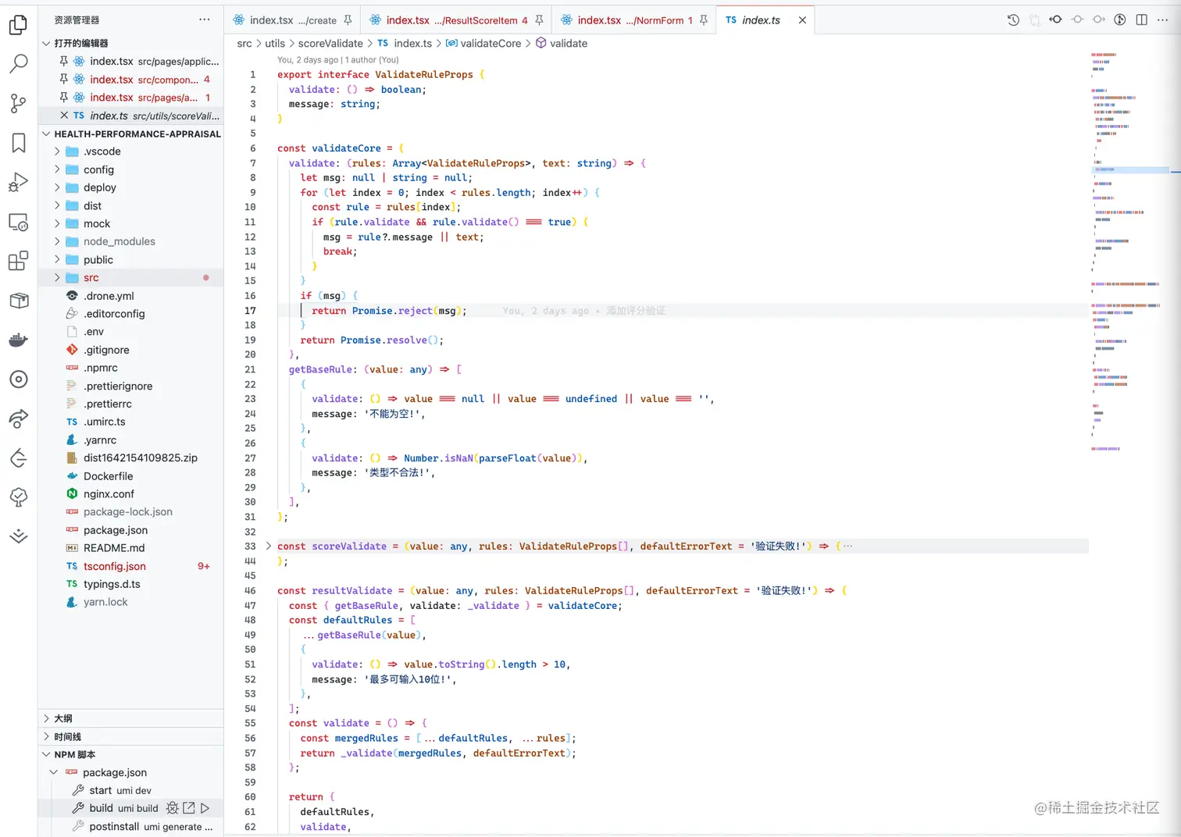Open Remote Explorer view in activity bar

[x=18, y=222]
